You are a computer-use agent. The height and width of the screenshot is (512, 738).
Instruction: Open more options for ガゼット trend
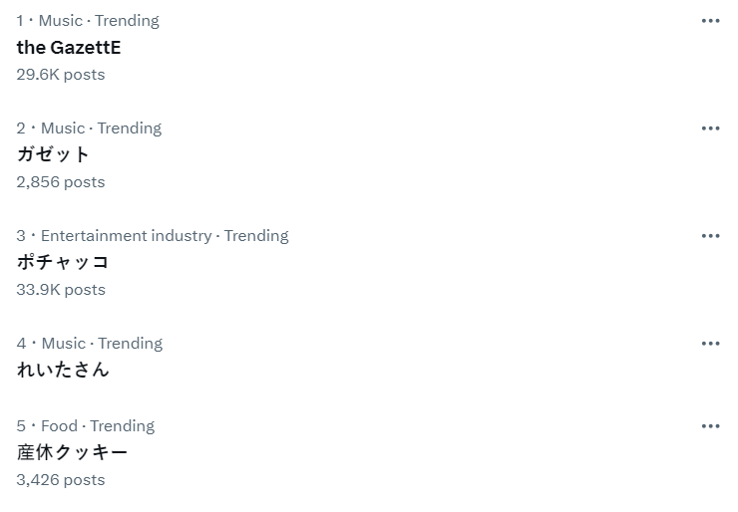[x=710, y=128]
